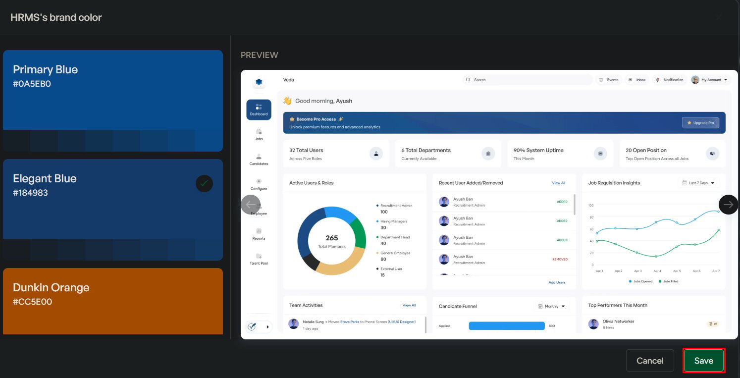Expand the preview sidebar bottom arrow toggle
Screen dimensions: 740x378
268,327
